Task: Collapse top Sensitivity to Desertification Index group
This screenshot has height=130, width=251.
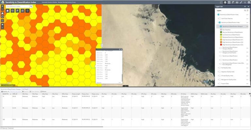Action: point(217,15)
